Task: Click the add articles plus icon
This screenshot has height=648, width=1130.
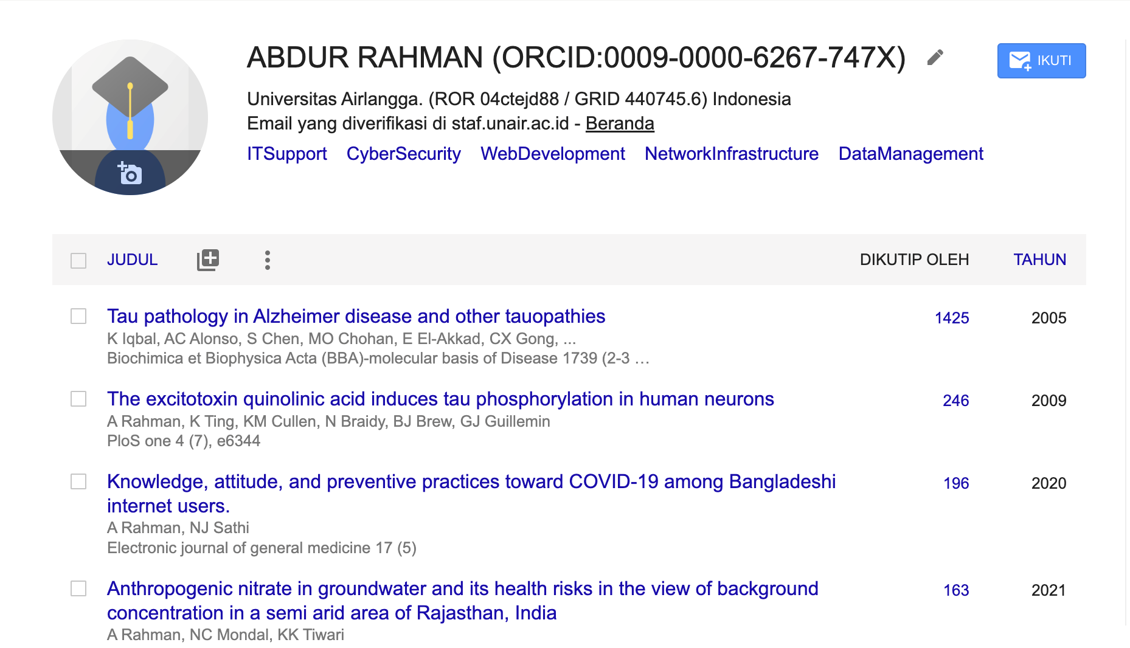Action: (x=208, y=260)
